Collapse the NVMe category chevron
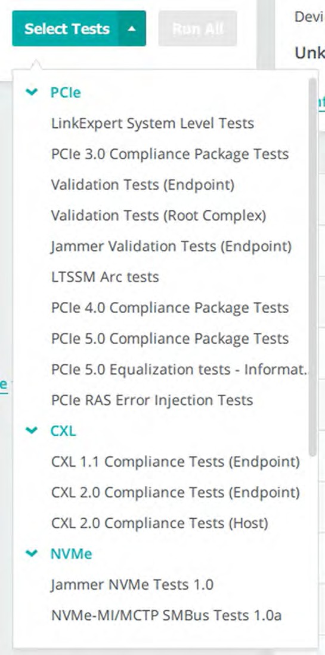This screenshot has width=325, height=655. [x=32, y=553]
